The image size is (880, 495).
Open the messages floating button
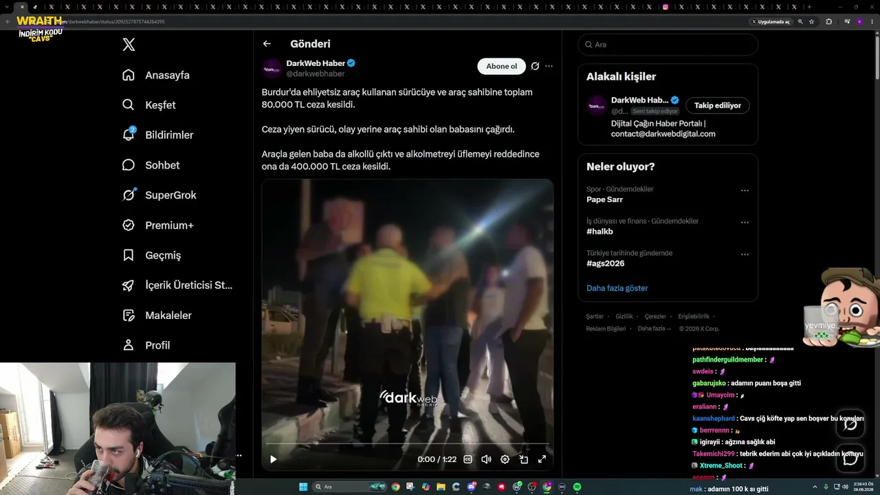pyautogui.click(x=850, y=459)
